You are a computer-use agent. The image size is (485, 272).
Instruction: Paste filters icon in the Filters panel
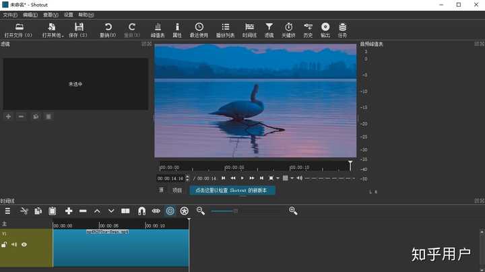point(48,116)
